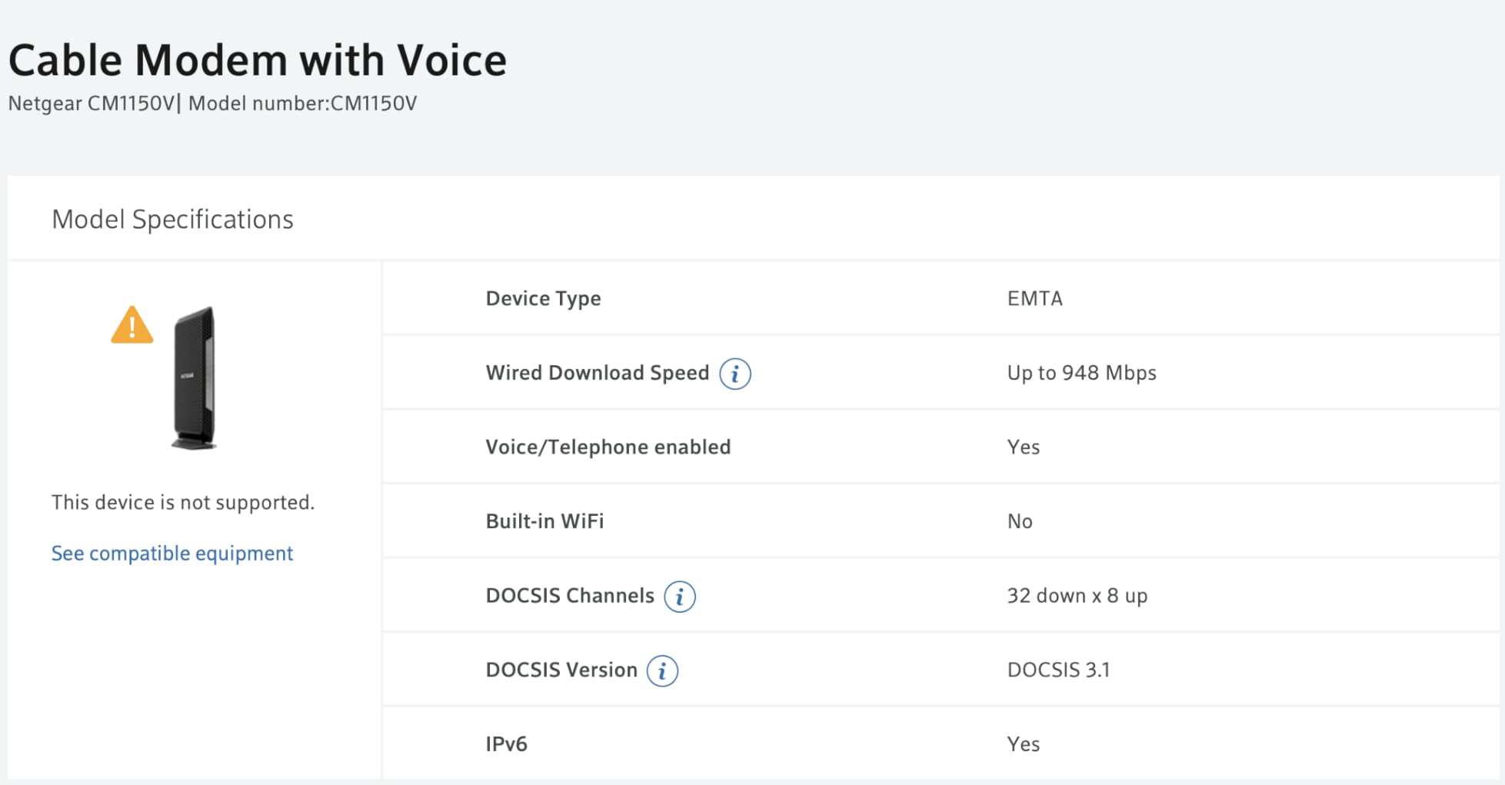Click the Voice/Telephone enabled label

(608, 447)
